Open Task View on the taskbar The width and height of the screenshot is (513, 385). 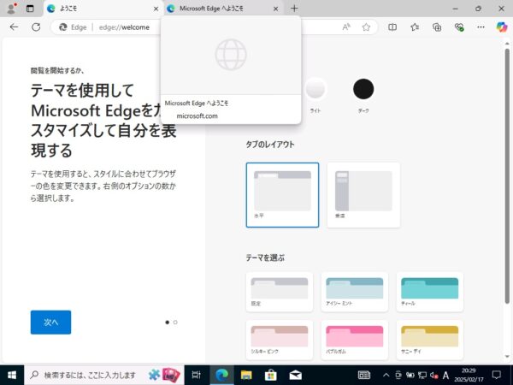(x=197, y=375)
